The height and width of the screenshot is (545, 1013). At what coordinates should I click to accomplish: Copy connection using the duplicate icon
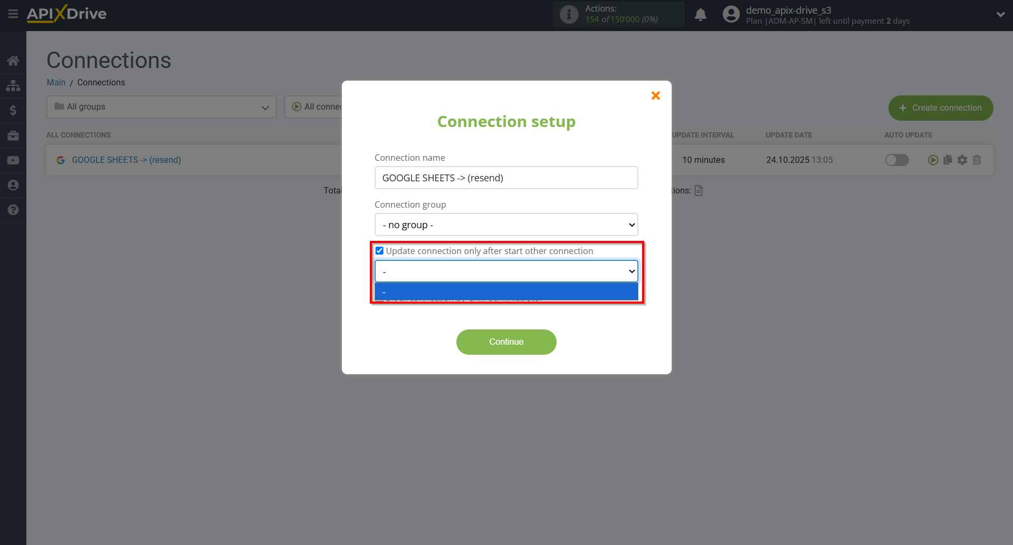click(x=948, y=160)
